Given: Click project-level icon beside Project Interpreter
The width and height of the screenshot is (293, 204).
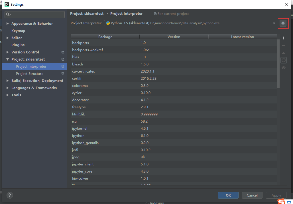Looking at the screenshot, I should 63,67.
